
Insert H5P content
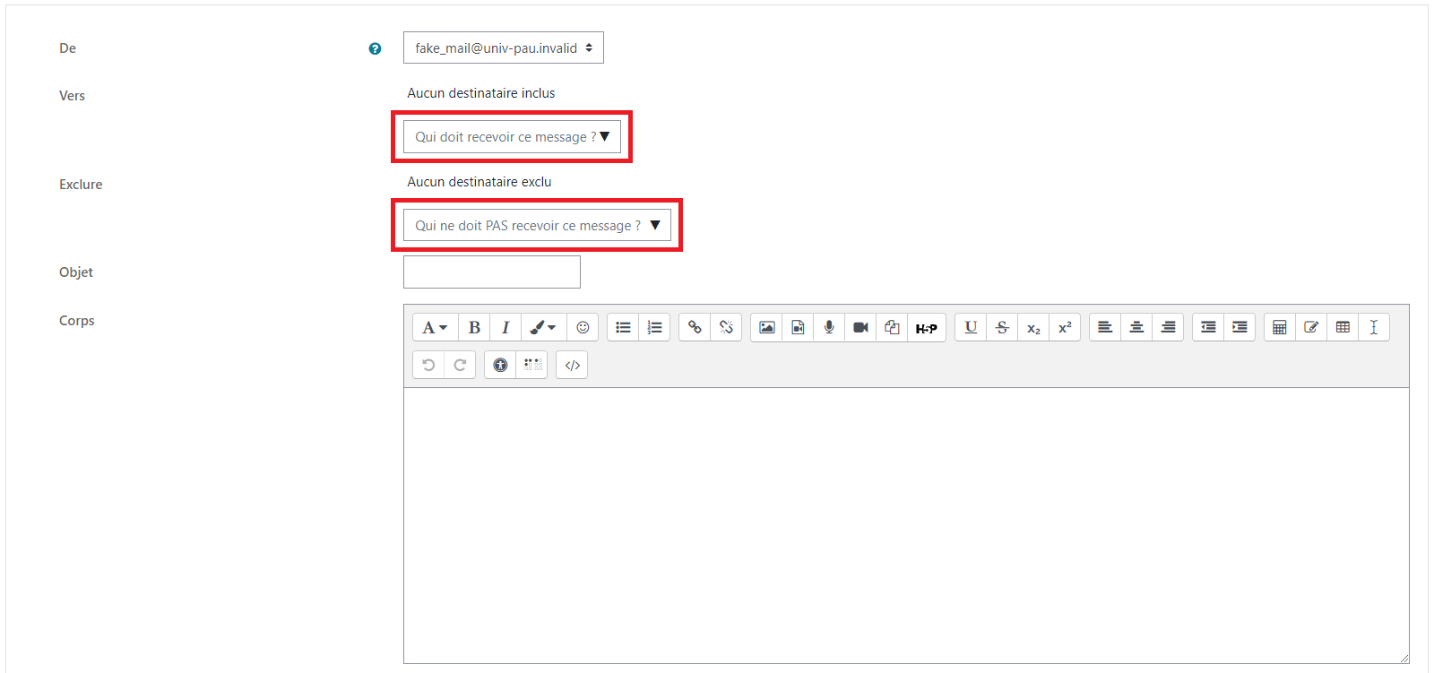[x=927, y=328]
